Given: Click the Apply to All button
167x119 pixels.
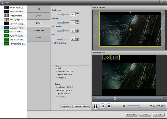Looking at the screenshot, I should 66,107.
